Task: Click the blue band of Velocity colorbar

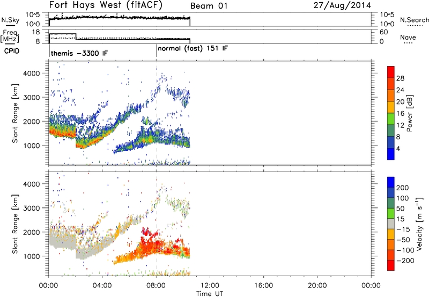Action: click(x=391, y=182)
